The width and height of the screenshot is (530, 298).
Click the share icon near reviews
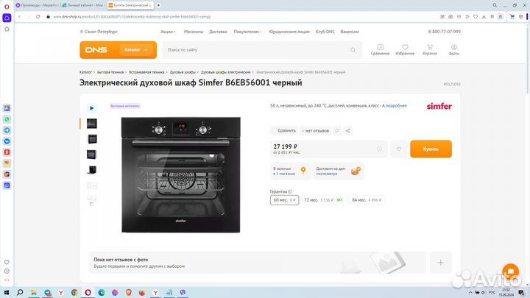[347, 131]
